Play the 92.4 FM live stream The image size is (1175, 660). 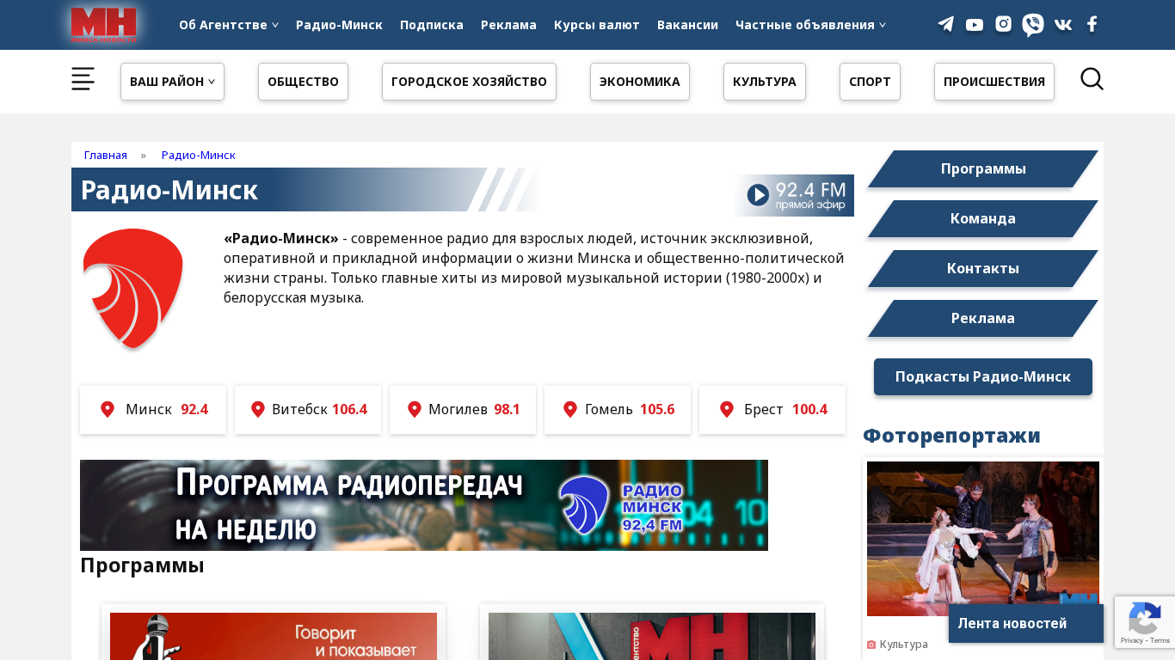click(795, 195)
